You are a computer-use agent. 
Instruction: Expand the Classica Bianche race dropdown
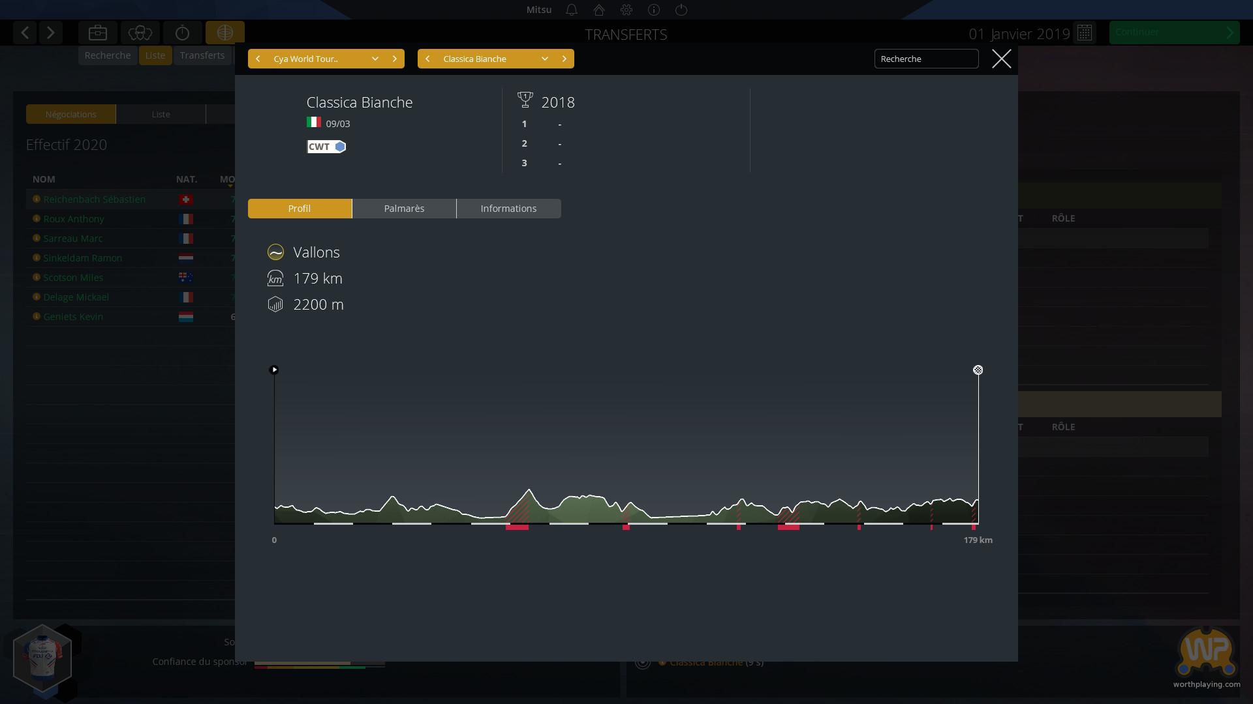pyautogui.click(x=545, y=59)
